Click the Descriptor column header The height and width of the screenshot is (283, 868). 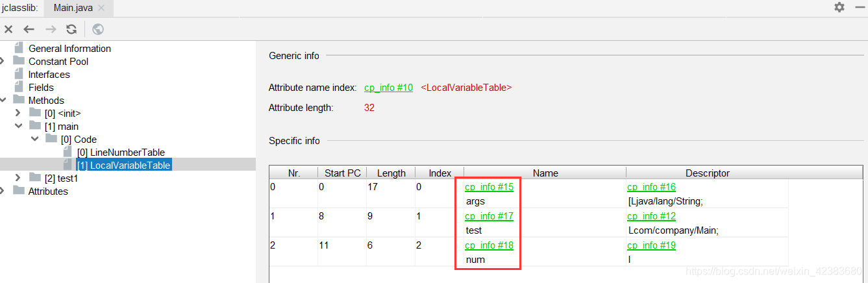pyautogui.click(x=708, y=173)
